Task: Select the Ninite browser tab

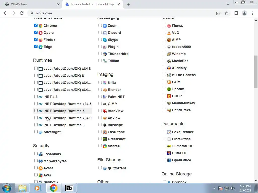Action: click(92, 4)
